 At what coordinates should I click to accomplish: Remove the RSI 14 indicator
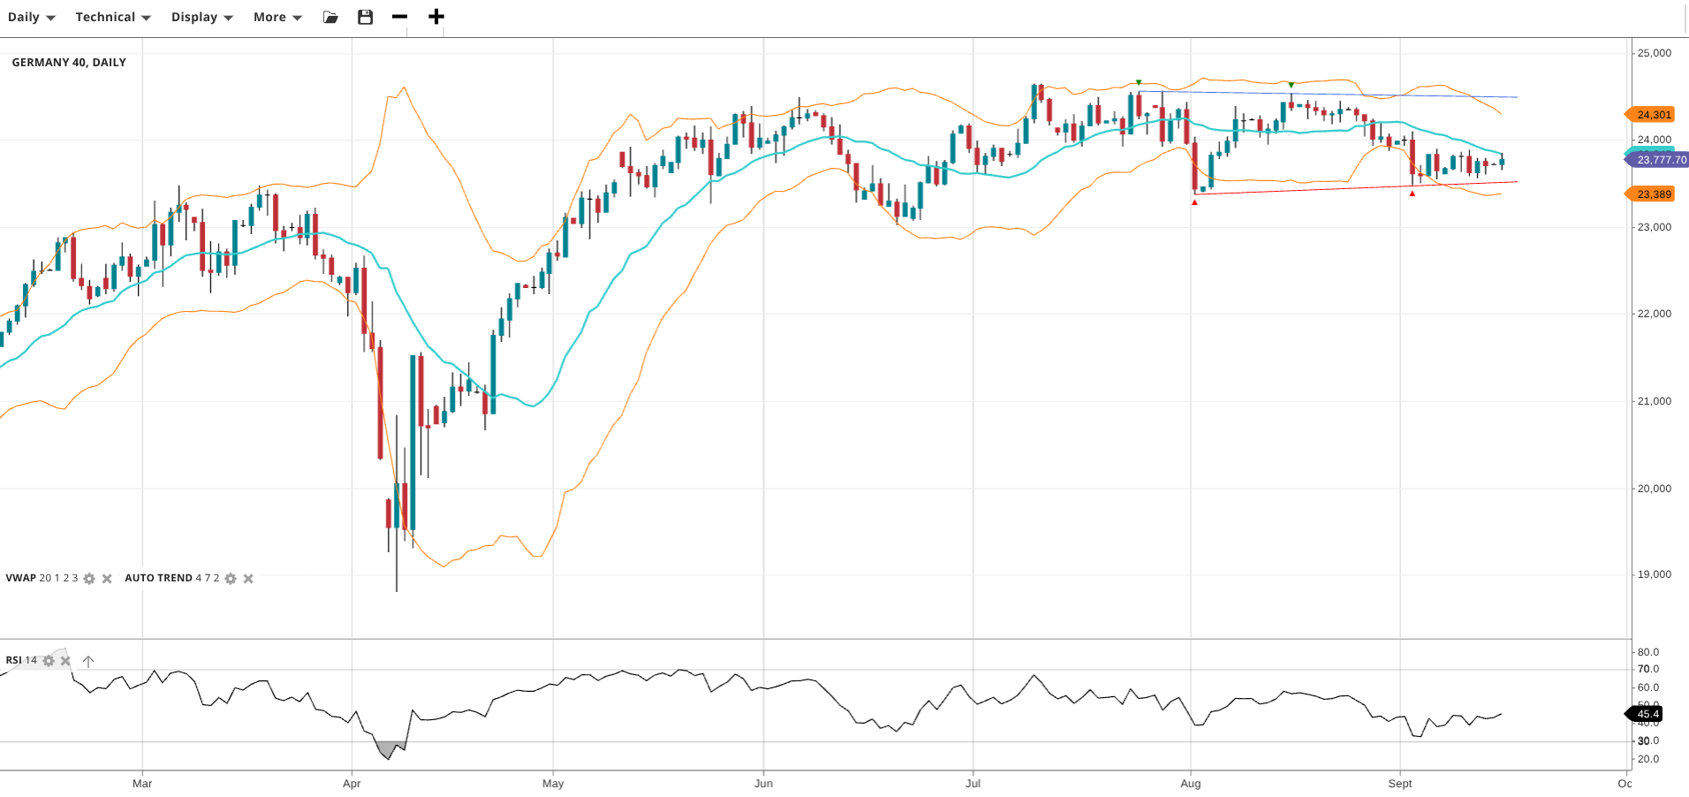65,661
